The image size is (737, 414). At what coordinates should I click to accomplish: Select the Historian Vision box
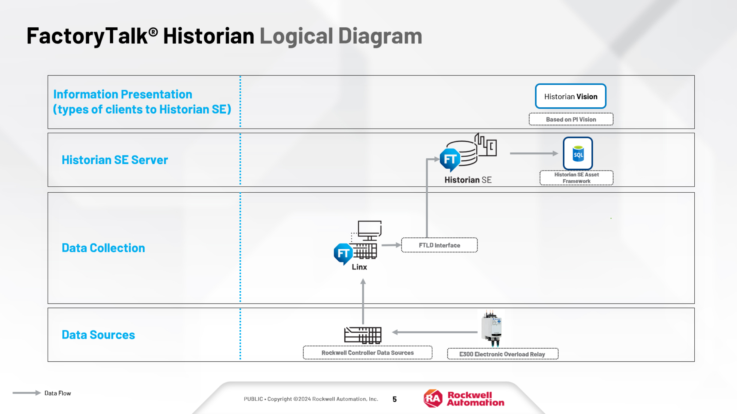coord(571,96)
